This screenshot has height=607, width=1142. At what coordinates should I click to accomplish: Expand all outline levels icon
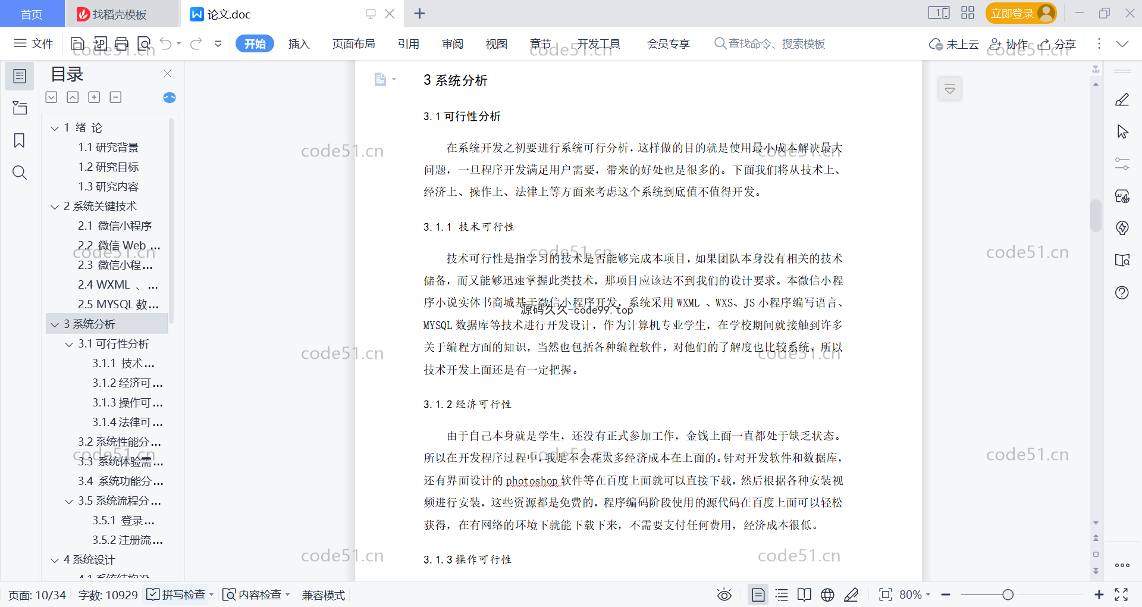(52, 97)
